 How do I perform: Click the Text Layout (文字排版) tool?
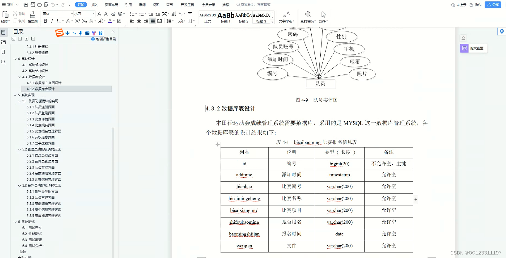286,17
